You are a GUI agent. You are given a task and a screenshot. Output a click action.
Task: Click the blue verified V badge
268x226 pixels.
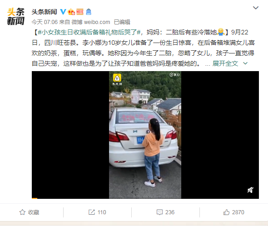63,12
